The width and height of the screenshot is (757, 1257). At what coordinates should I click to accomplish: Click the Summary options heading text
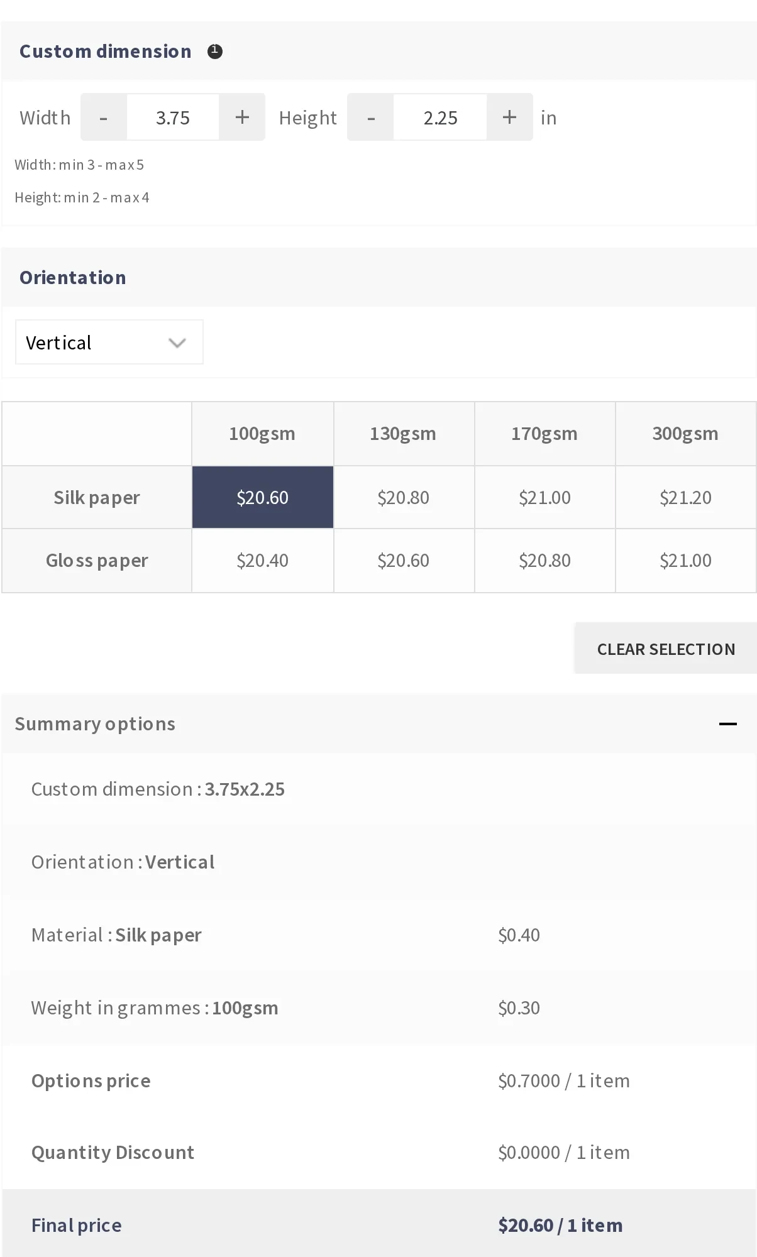pyautogui.click(x=95, y=724)
